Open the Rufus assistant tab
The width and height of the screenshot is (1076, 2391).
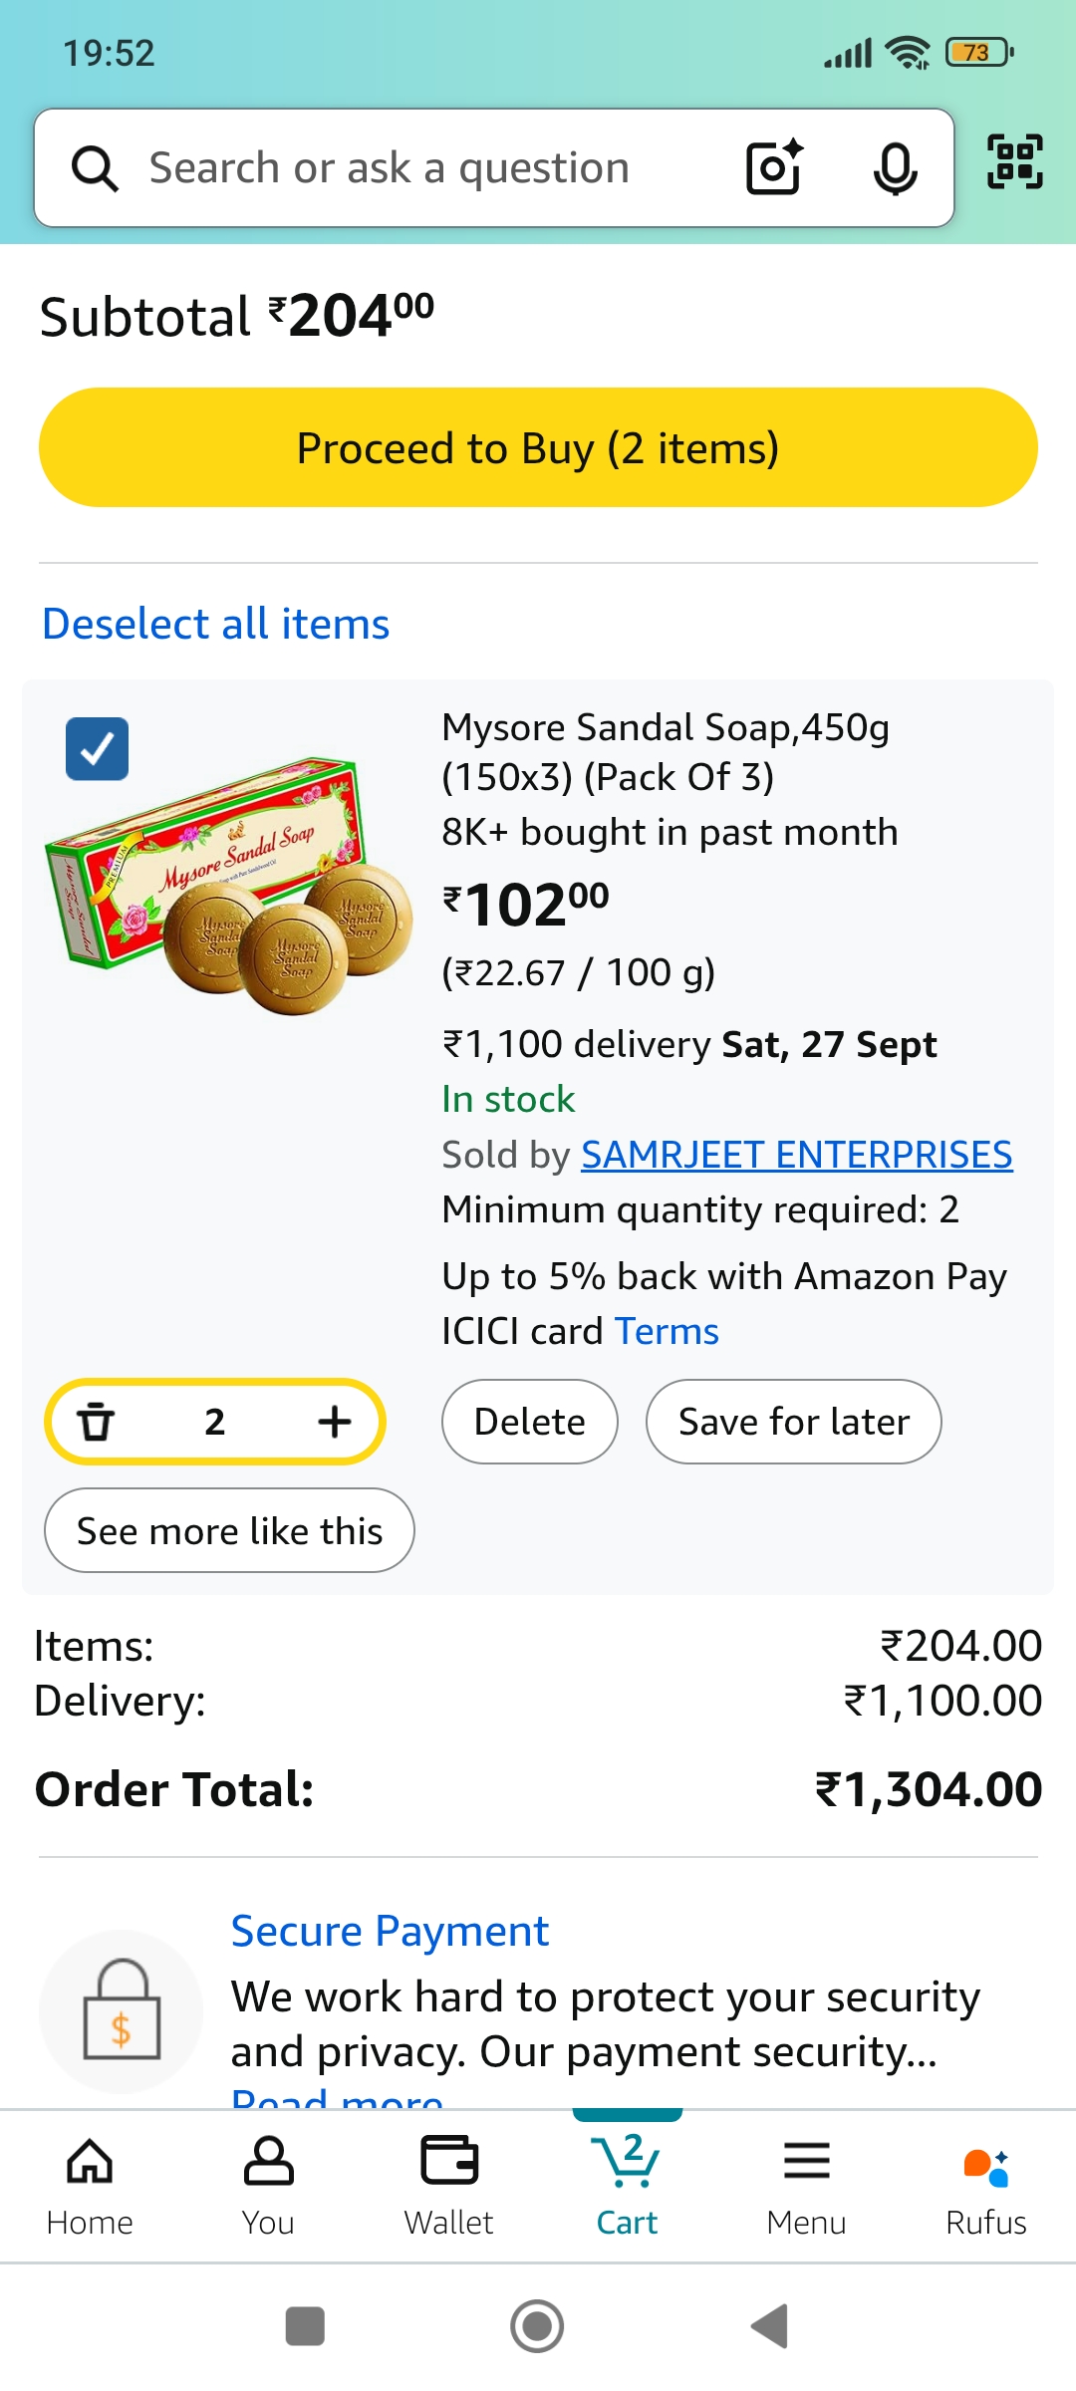coord(985,2185)
